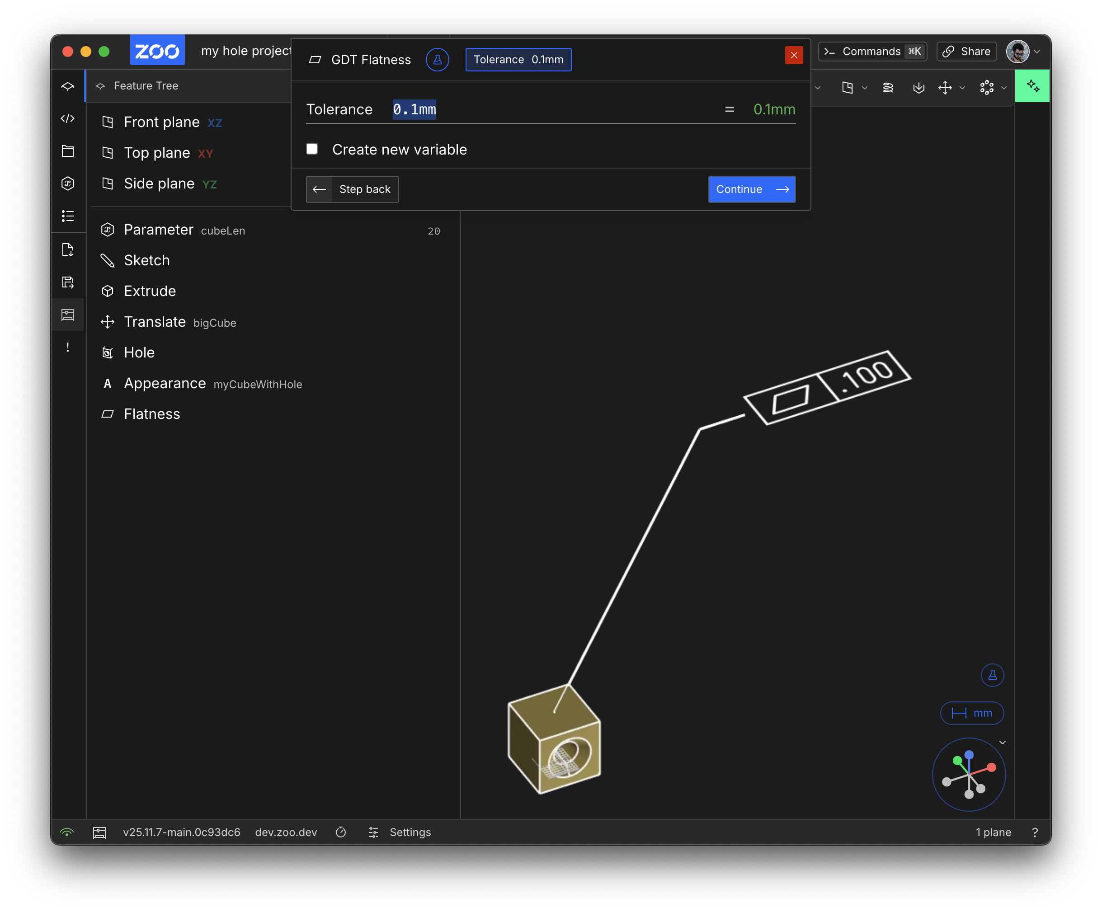Toggle the mm units button

(x=972, y=713)
